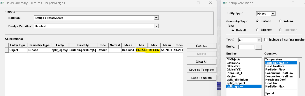Screen dimensions: 305x96
Task: Click the Mean value 54.7891 cell
Action: 167,50
